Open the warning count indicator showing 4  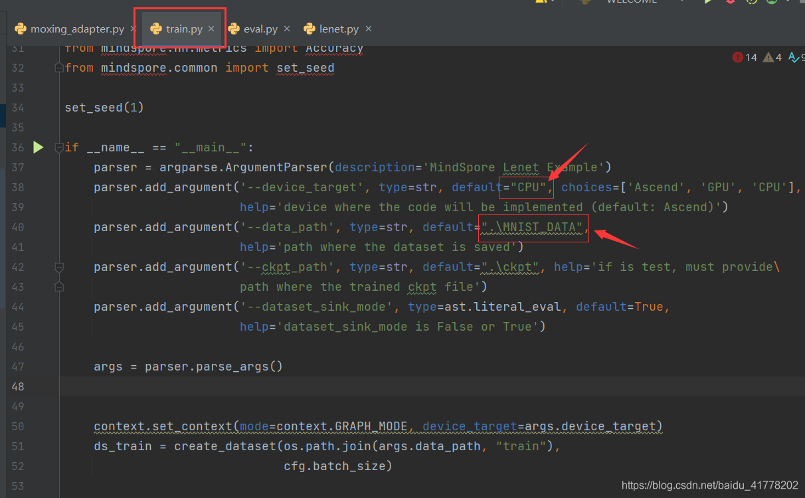pos(772,58)
